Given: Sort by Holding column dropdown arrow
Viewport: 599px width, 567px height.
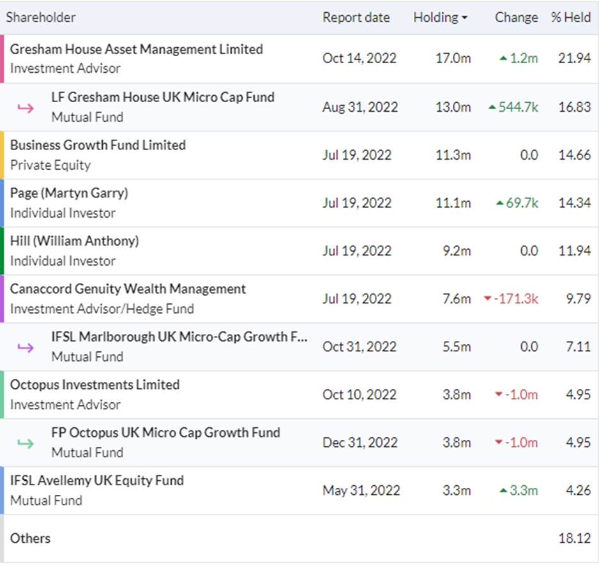Looking at the screenshot, I should click(464, 18).
